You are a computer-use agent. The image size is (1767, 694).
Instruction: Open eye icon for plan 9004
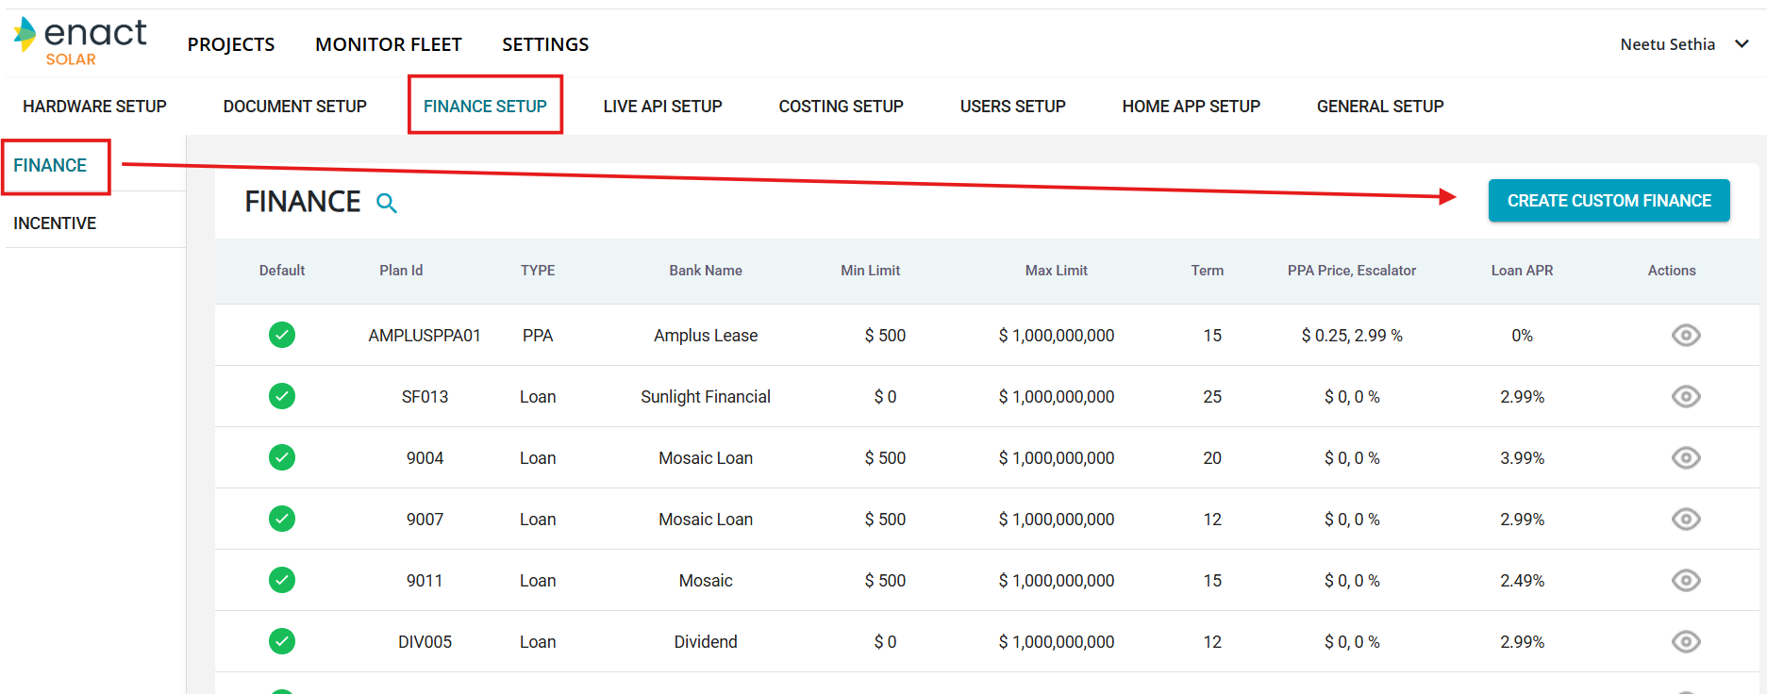click(1685, 458)
